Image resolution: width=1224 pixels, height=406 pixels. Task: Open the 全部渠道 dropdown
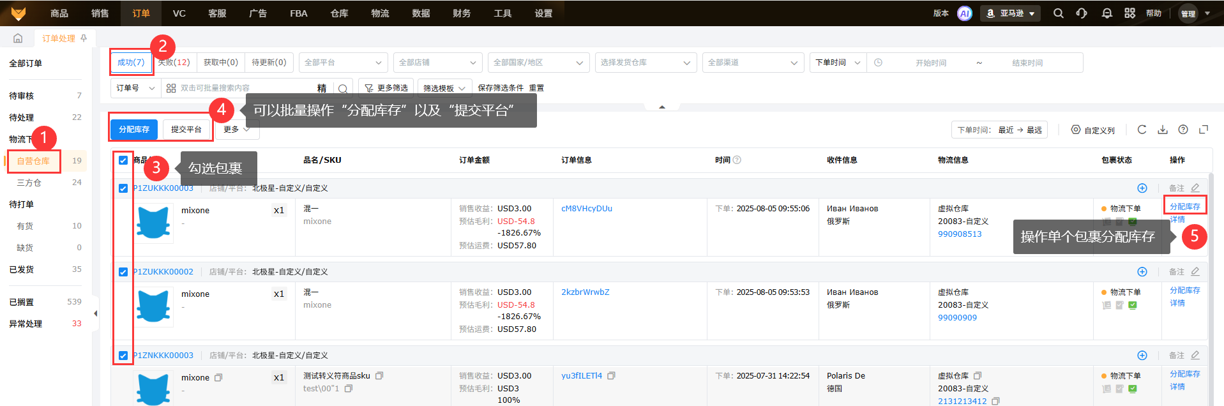(753, 63)
